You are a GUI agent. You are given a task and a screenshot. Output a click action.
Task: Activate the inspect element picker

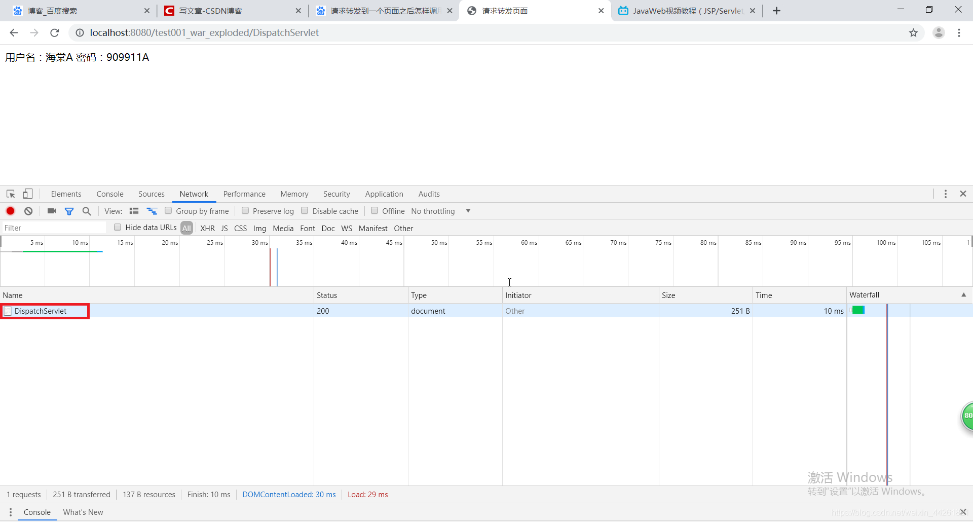(x=11, y=194)
